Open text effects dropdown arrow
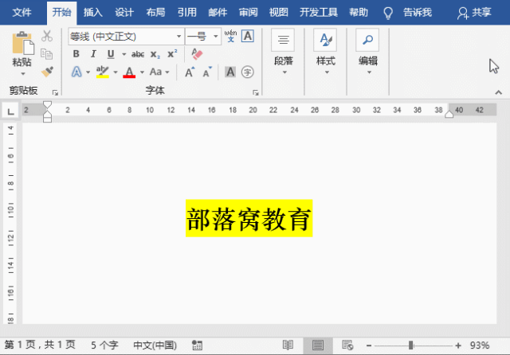This screenshot has width=510, height=355. click(x=88, y=72)
